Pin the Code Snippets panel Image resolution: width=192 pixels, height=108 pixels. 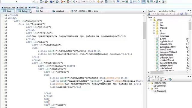coord(188,76)
